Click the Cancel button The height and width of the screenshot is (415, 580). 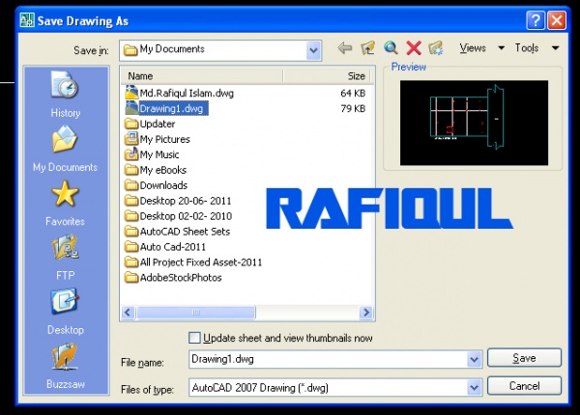524,386
